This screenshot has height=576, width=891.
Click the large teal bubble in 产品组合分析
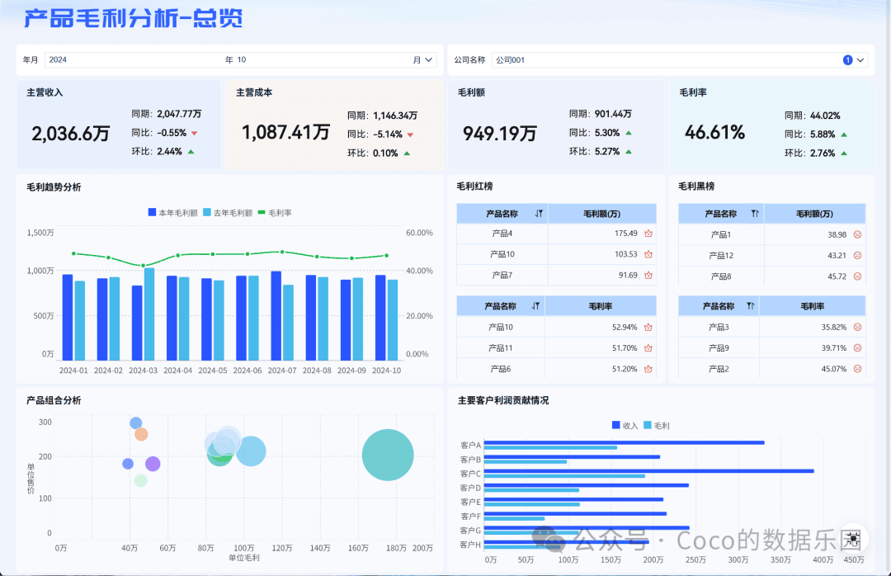coord(388,455)
